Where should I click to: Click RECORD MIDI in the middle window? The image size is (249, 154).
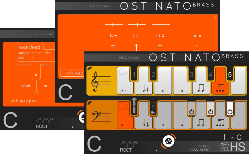coord(101,6)
